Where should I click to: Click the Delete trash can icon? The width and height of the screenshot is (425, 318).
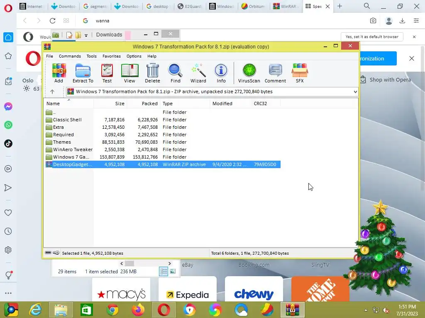pyautogui.click(x=152, y=73)
